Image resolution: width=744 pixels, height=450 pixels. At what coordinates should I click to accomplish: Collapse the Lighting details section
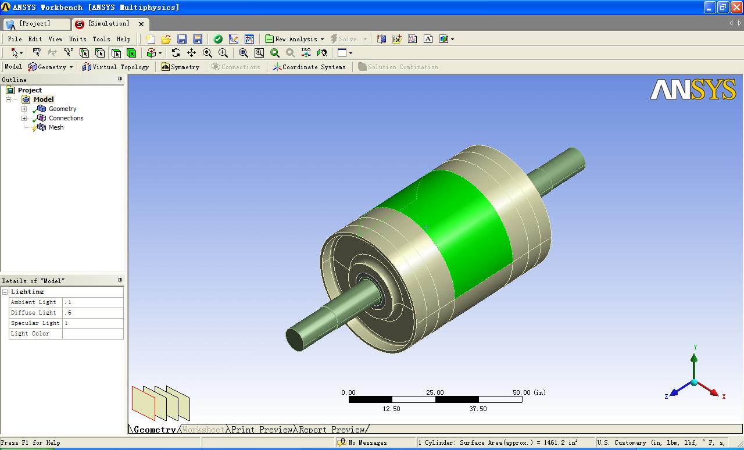tap(5, 292)
